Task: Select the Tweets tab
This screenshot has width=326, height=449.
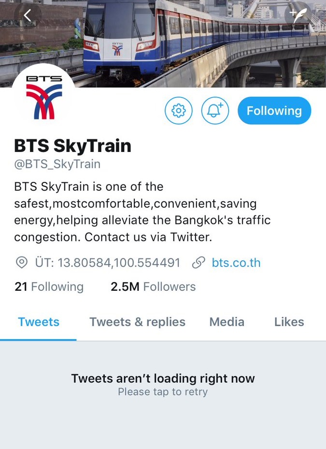Action: [38, 322]
